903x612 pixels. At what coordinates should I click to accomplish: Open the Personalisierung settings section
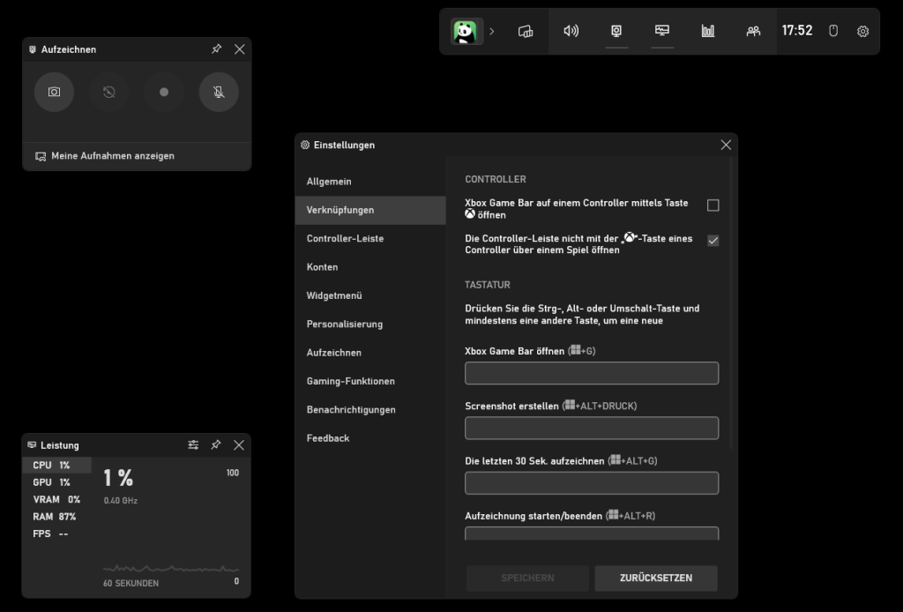click(x=370, y=325)
